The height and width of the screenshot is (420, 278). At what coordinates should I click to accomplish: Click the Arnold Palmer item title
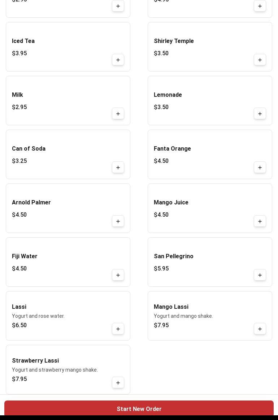point(31,203)
